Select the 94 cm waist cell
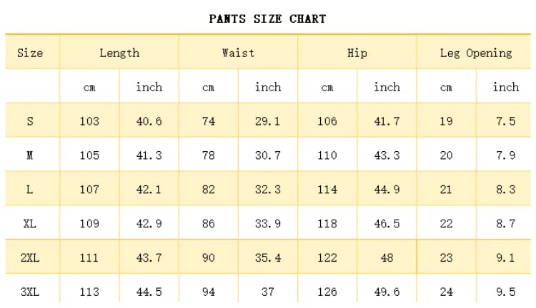Image resolution: width=536 pixels, height=308 pixels. point(208,292)
